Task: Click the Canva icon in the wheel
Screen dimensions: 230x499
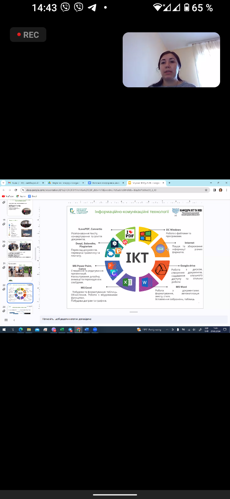Action: click(x=114, y=273)
